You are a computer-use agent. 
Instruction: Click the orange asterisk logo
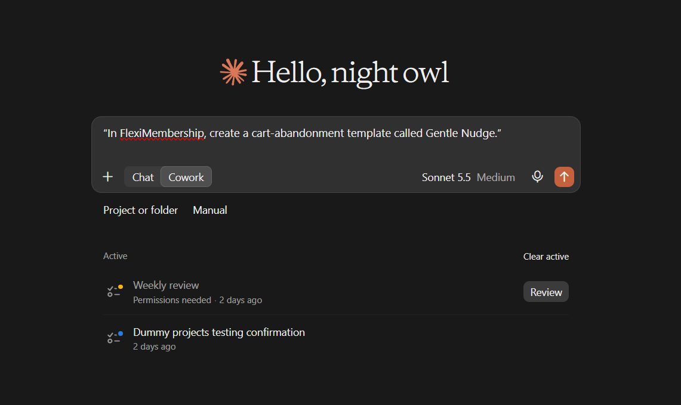click(233, 72)
